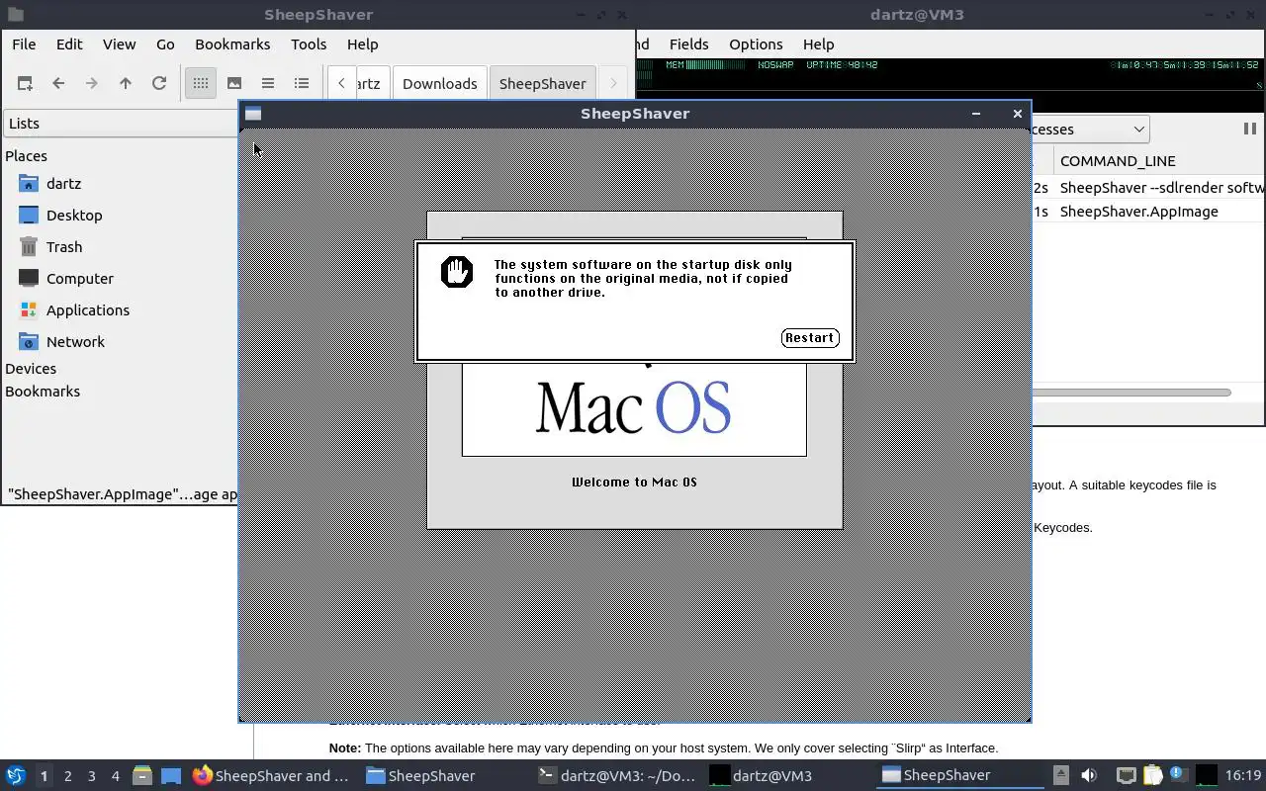Screen dimensions: 1266x791
Task: Select the SheepShaver path button
Action: point(543,83)
